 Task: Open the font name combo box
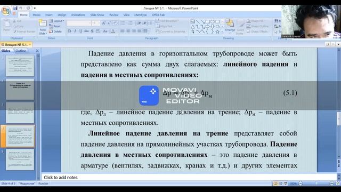coord(79,23)
